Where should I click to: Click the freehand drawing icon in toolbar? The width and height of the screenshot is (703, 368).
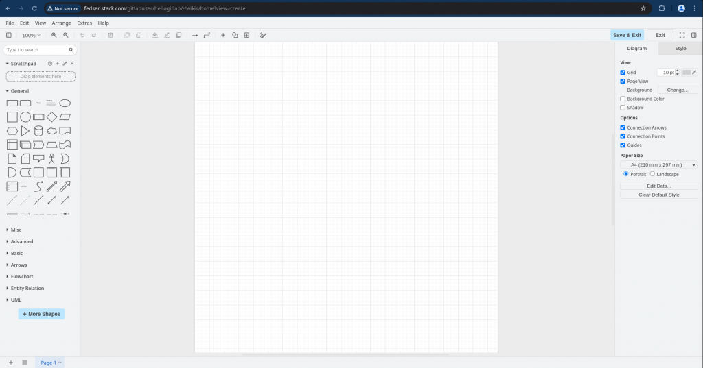(263, 35)
